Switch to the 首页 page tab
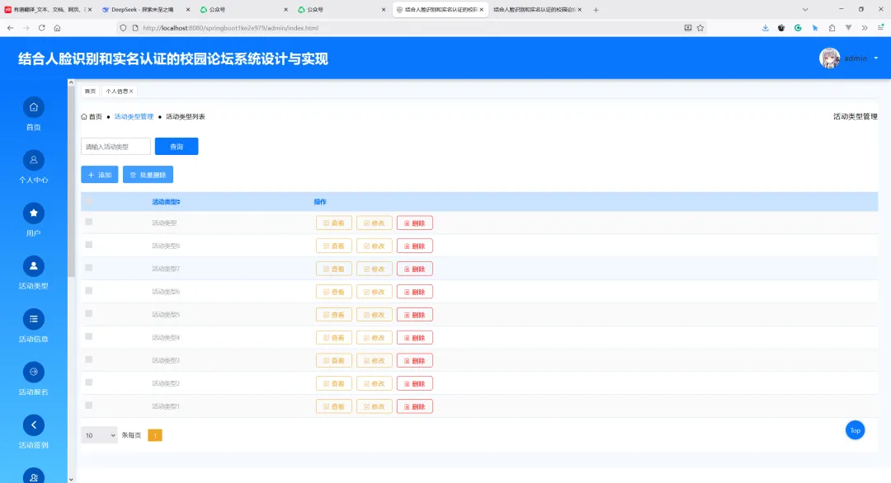Viewport: 891px width, 483px height. click(x=91, y=91)
